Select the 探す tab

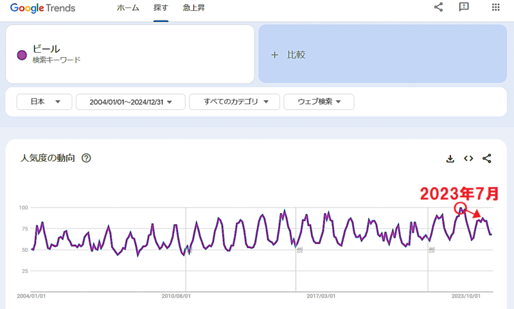click(x=161, y=8)
